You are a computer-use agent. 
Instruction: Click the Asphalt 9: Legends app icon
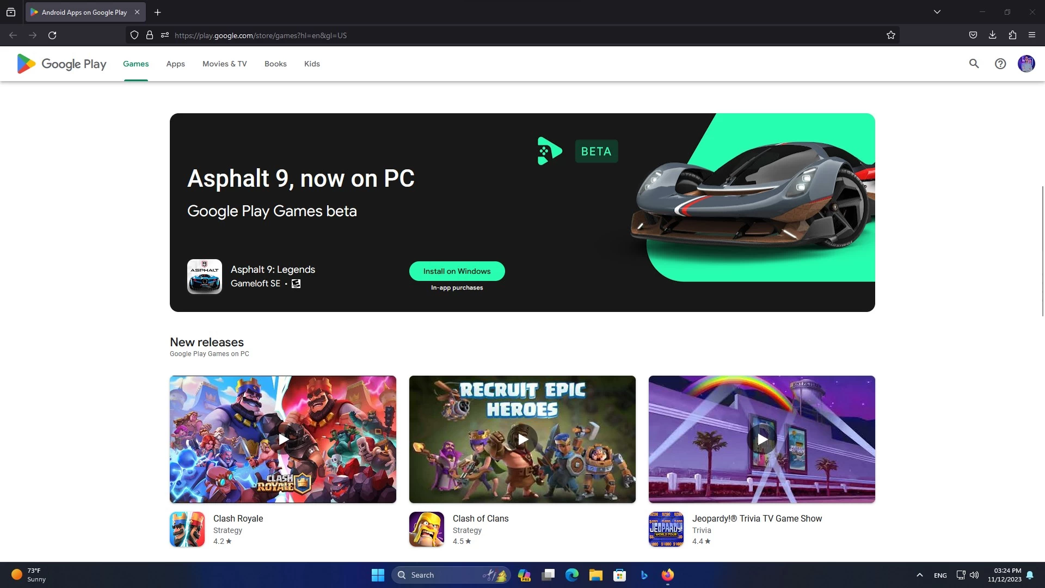point(205,277)
